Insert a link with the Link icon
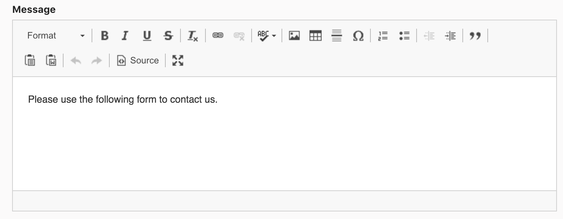Screen dimensions: 563x219 coord(218,36)
